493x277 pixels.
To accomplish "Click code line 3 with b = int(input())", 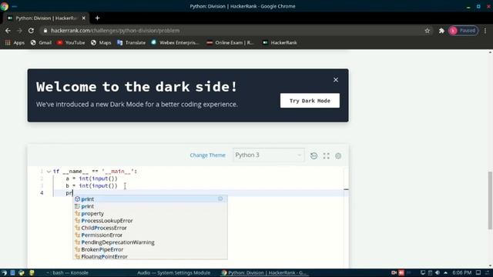I will pyautogui.click(x=92, y=185).
